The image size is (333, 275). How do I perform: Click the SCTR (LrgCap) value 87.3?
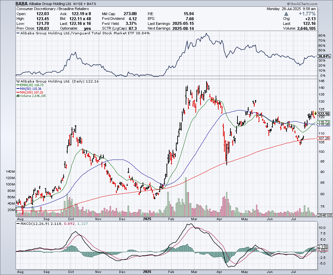tap(133, 29)
